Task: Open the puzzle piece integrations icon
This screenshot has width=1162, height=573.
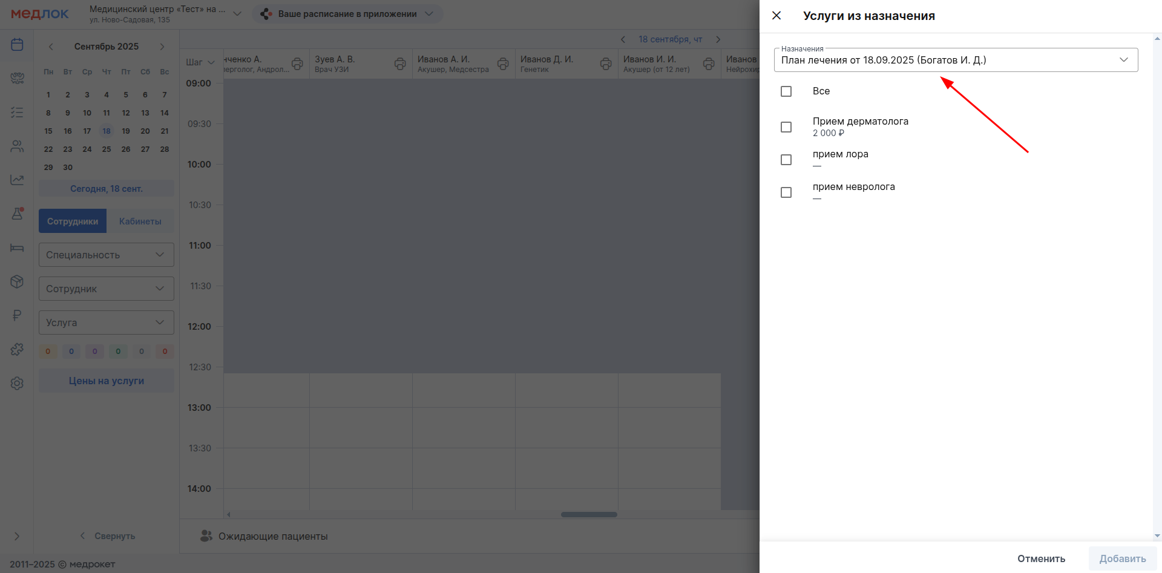Action: (17, 349)
